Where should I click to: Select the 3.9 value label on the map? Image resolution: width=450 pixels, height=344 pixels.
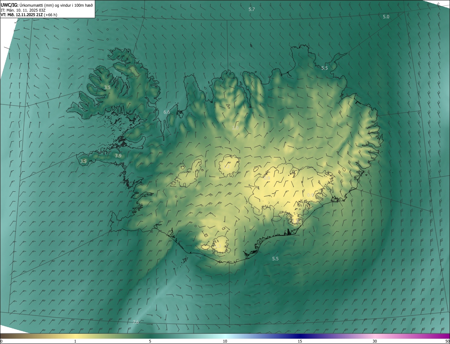118,155
